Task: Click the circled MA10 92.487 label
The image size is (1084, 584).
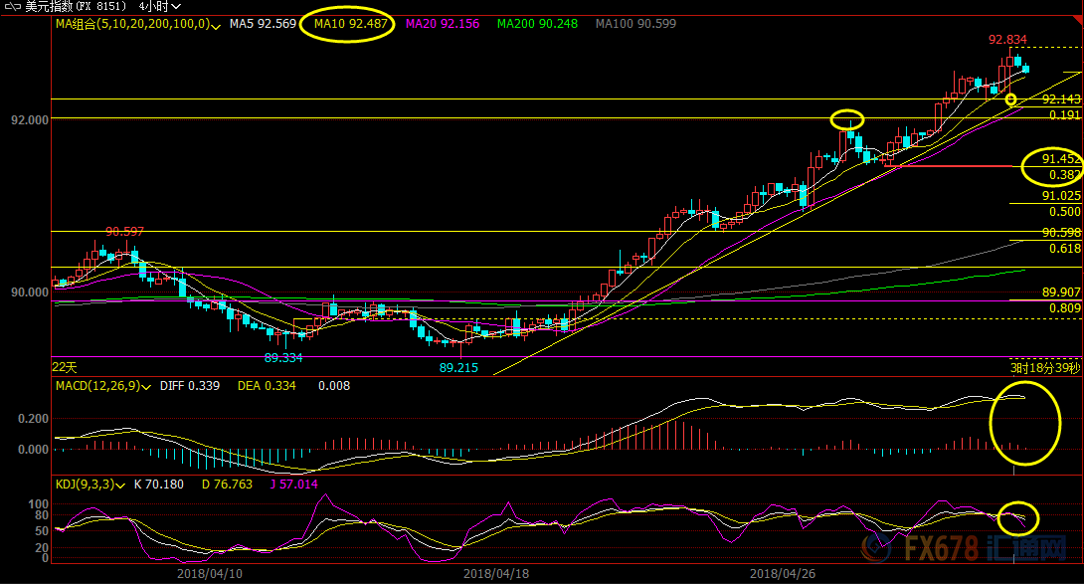Action: click(346, 23)
